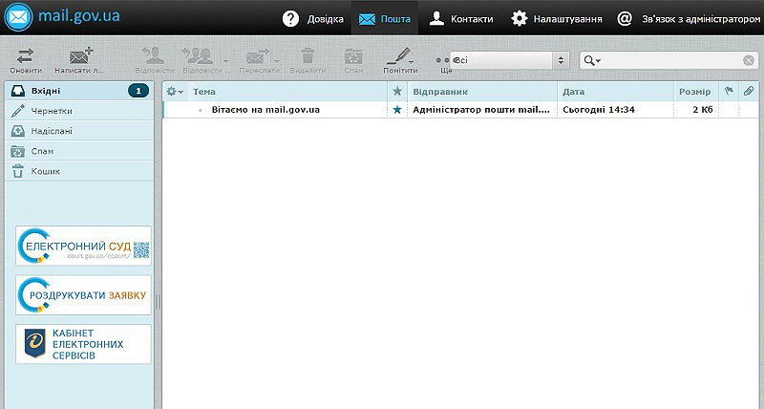This screenshot has width=764, height=409.
Task: Click Зв'язок з адміністратором link
Action: 684,18
